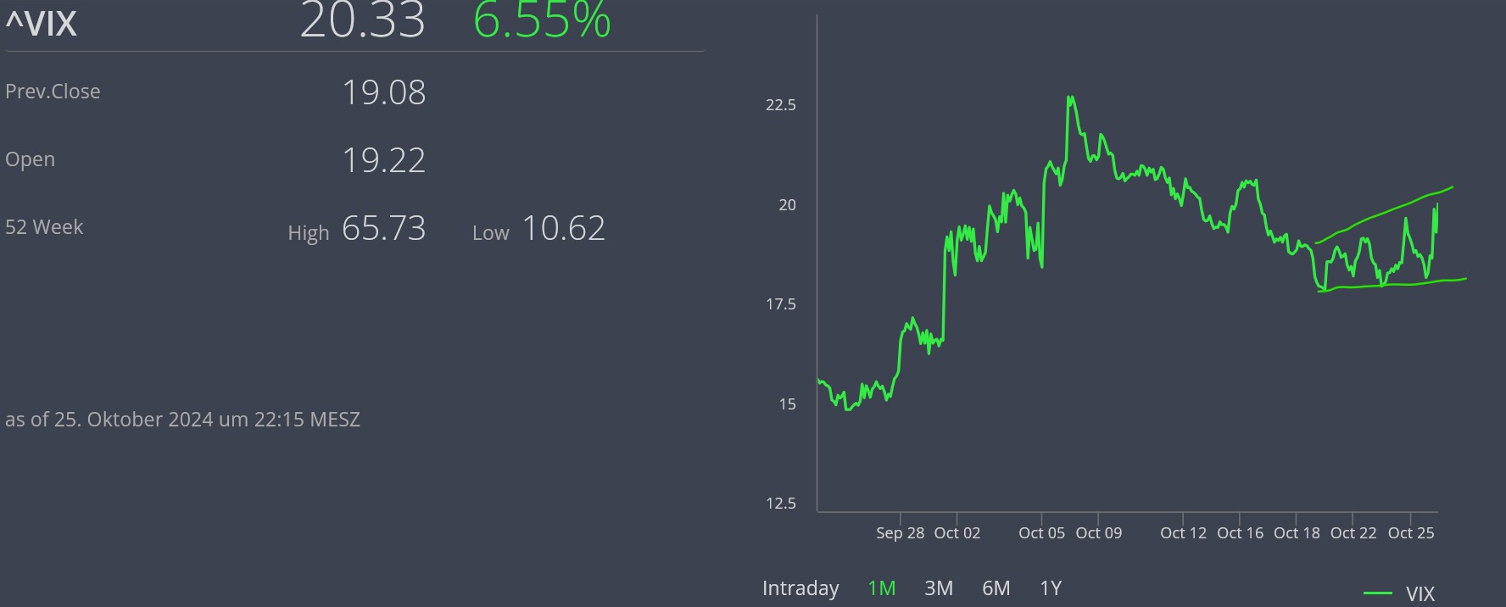Click the current price 20.33
This screenshot has height=607, width=1506.
tap(362, 21)
